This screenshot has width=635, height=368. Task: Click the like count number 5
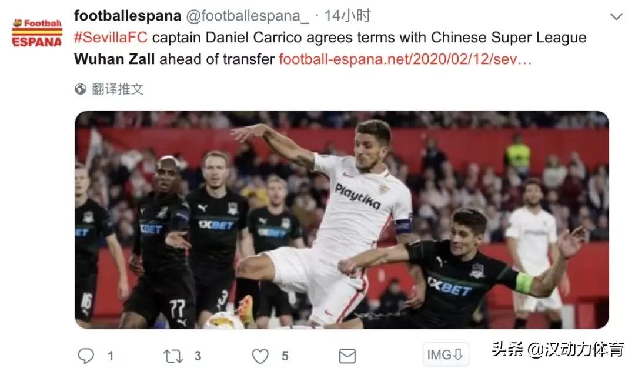285,356
